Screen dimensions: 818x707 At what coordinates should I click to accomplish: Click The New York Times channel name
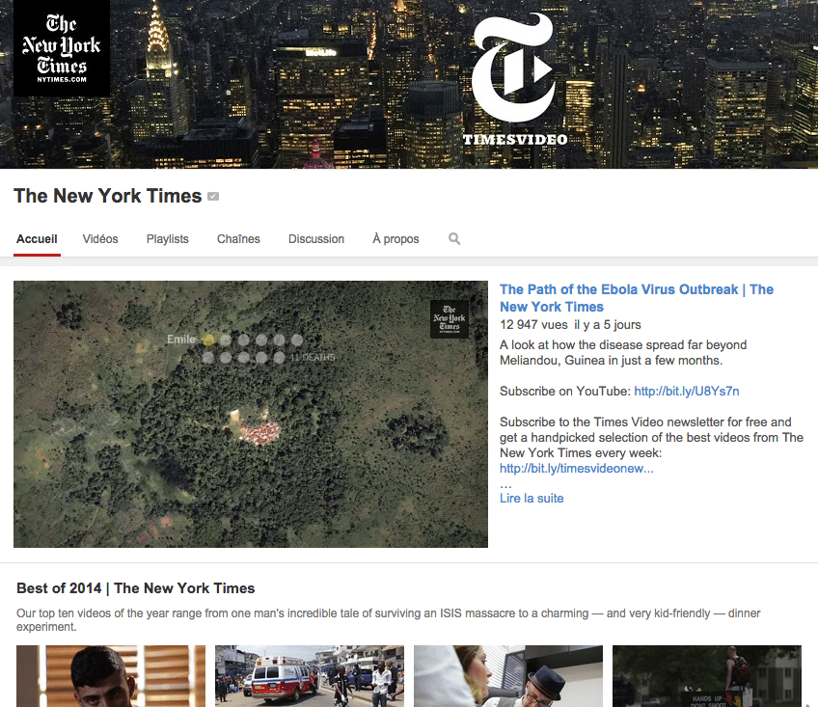(x=107, y=196)
